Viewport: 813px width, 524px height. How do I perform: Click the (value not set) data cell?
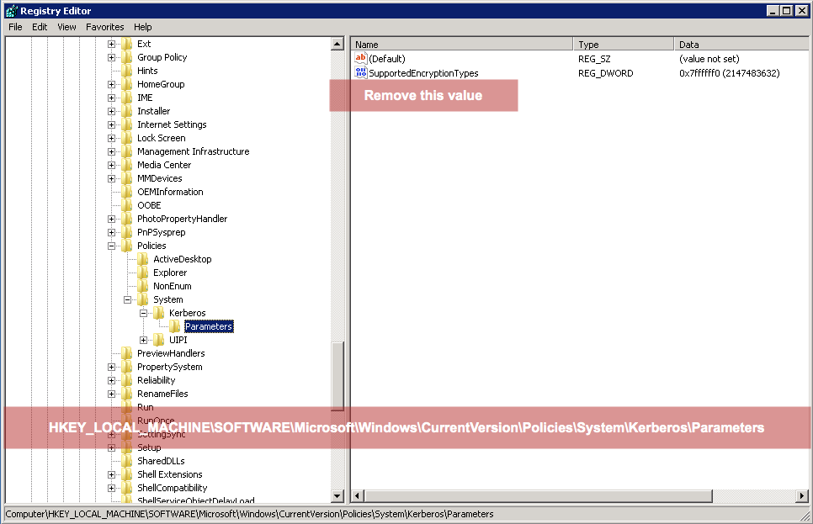click(709, 59)
